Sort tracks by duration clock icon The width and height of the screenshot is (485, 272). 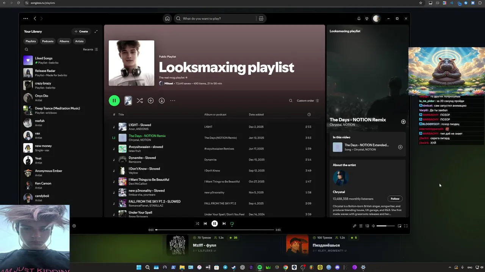pos(309,114)
